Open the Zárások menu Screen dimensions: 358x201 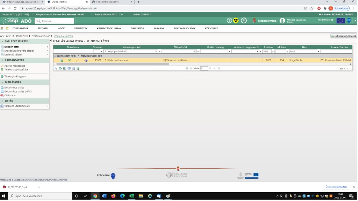pos(159,28)
